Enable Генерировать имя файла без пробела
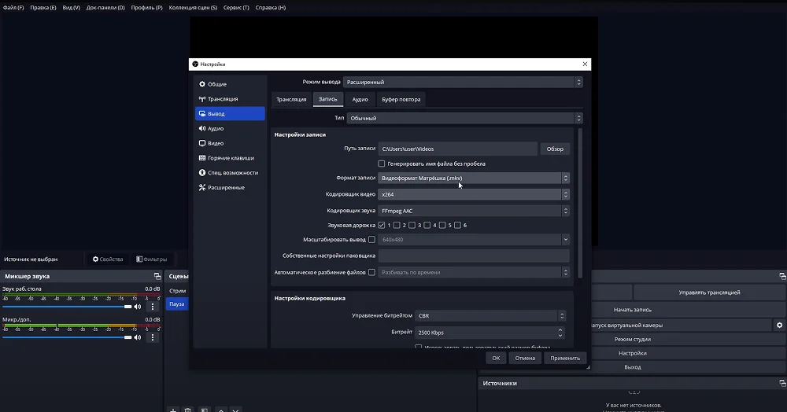 (382, 164)
